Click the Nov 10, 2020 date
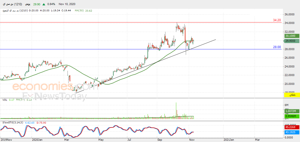 67,4
